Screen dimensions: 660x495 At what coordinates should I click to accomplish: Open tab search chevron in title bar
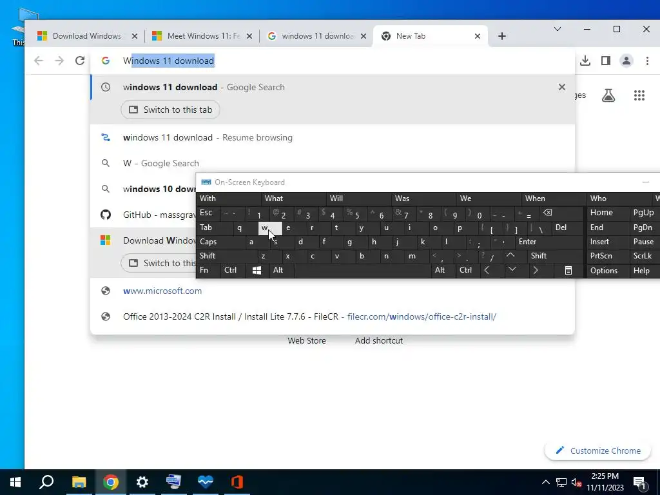click(x=558, y=29)
